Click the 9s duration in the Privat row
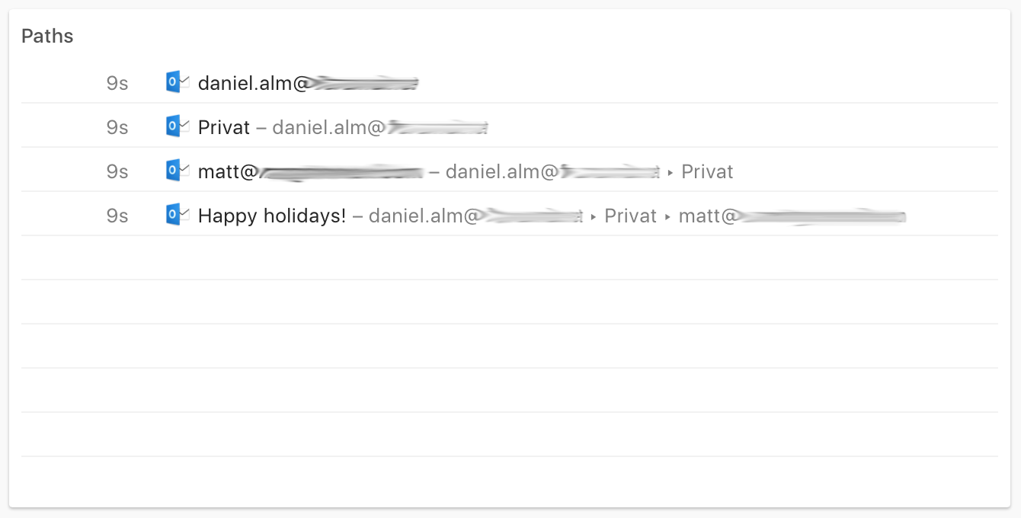Image resolution: width=1021 pixels, height=518 pixels. (117, 127)
